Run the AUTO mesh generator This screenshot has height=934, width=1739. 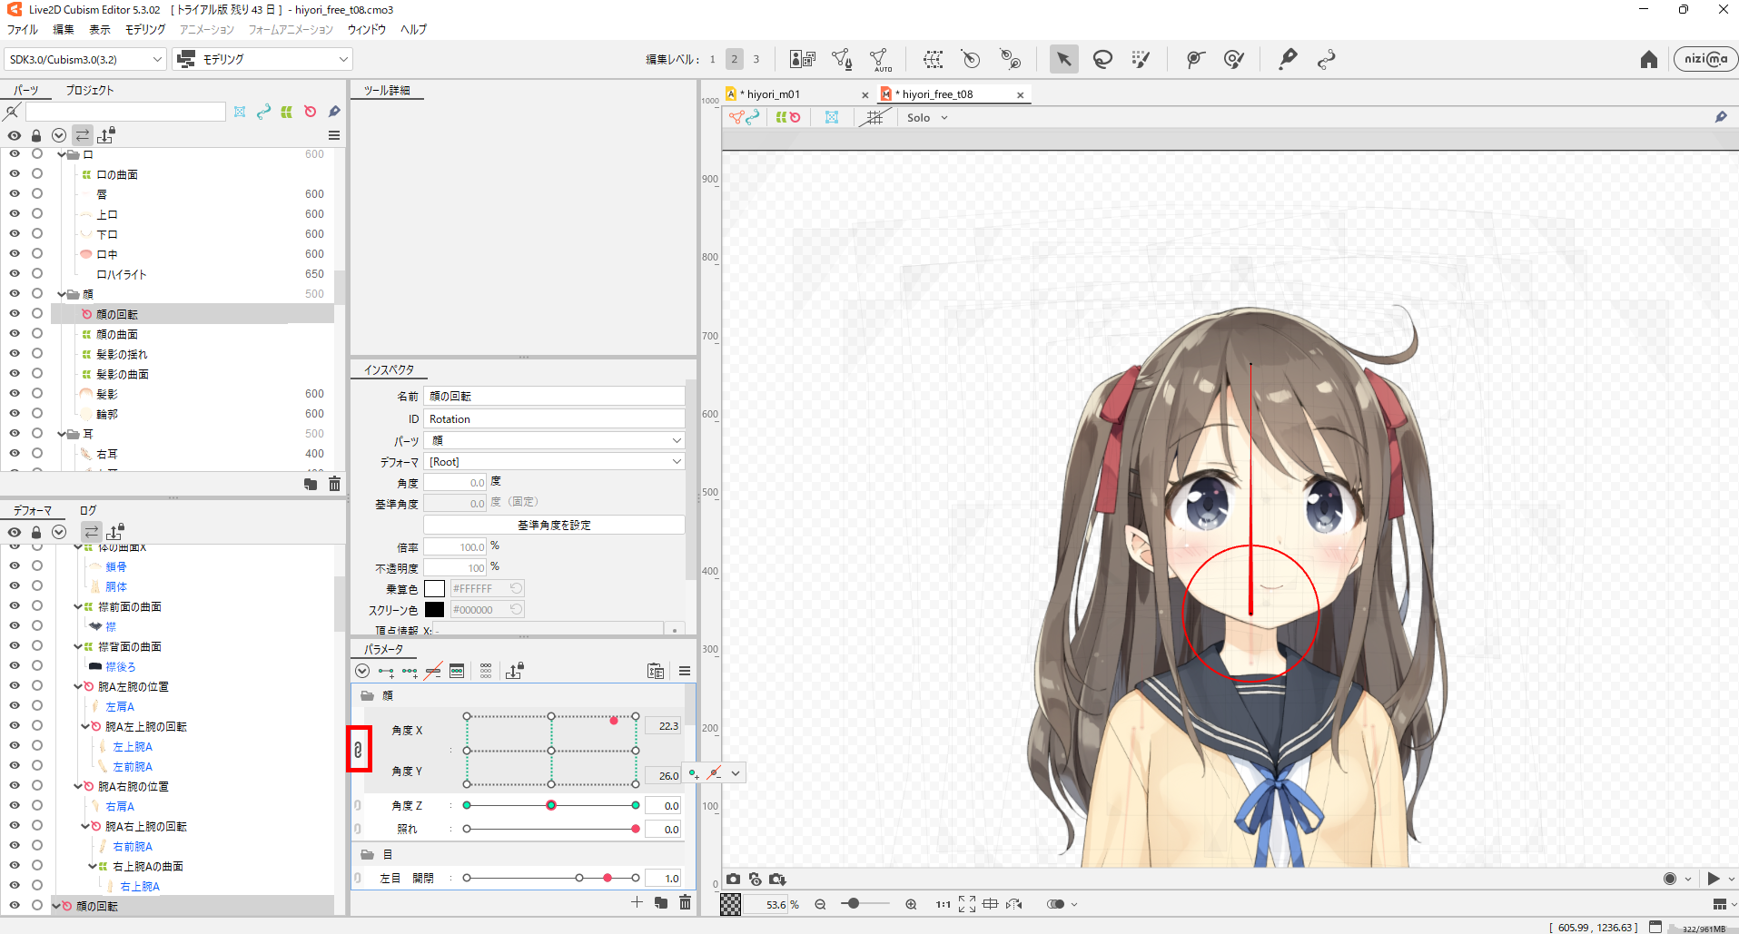pos(880,60)
